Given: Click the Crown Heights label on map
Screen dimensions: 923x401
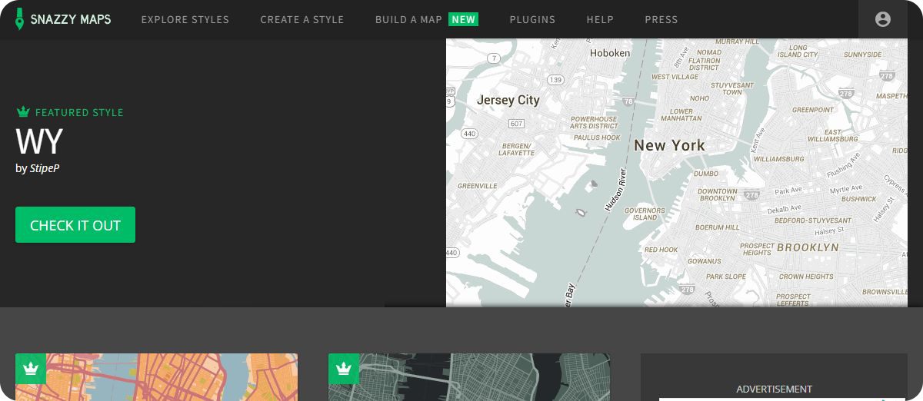Looking at the screenshot, I should [806, 277].
